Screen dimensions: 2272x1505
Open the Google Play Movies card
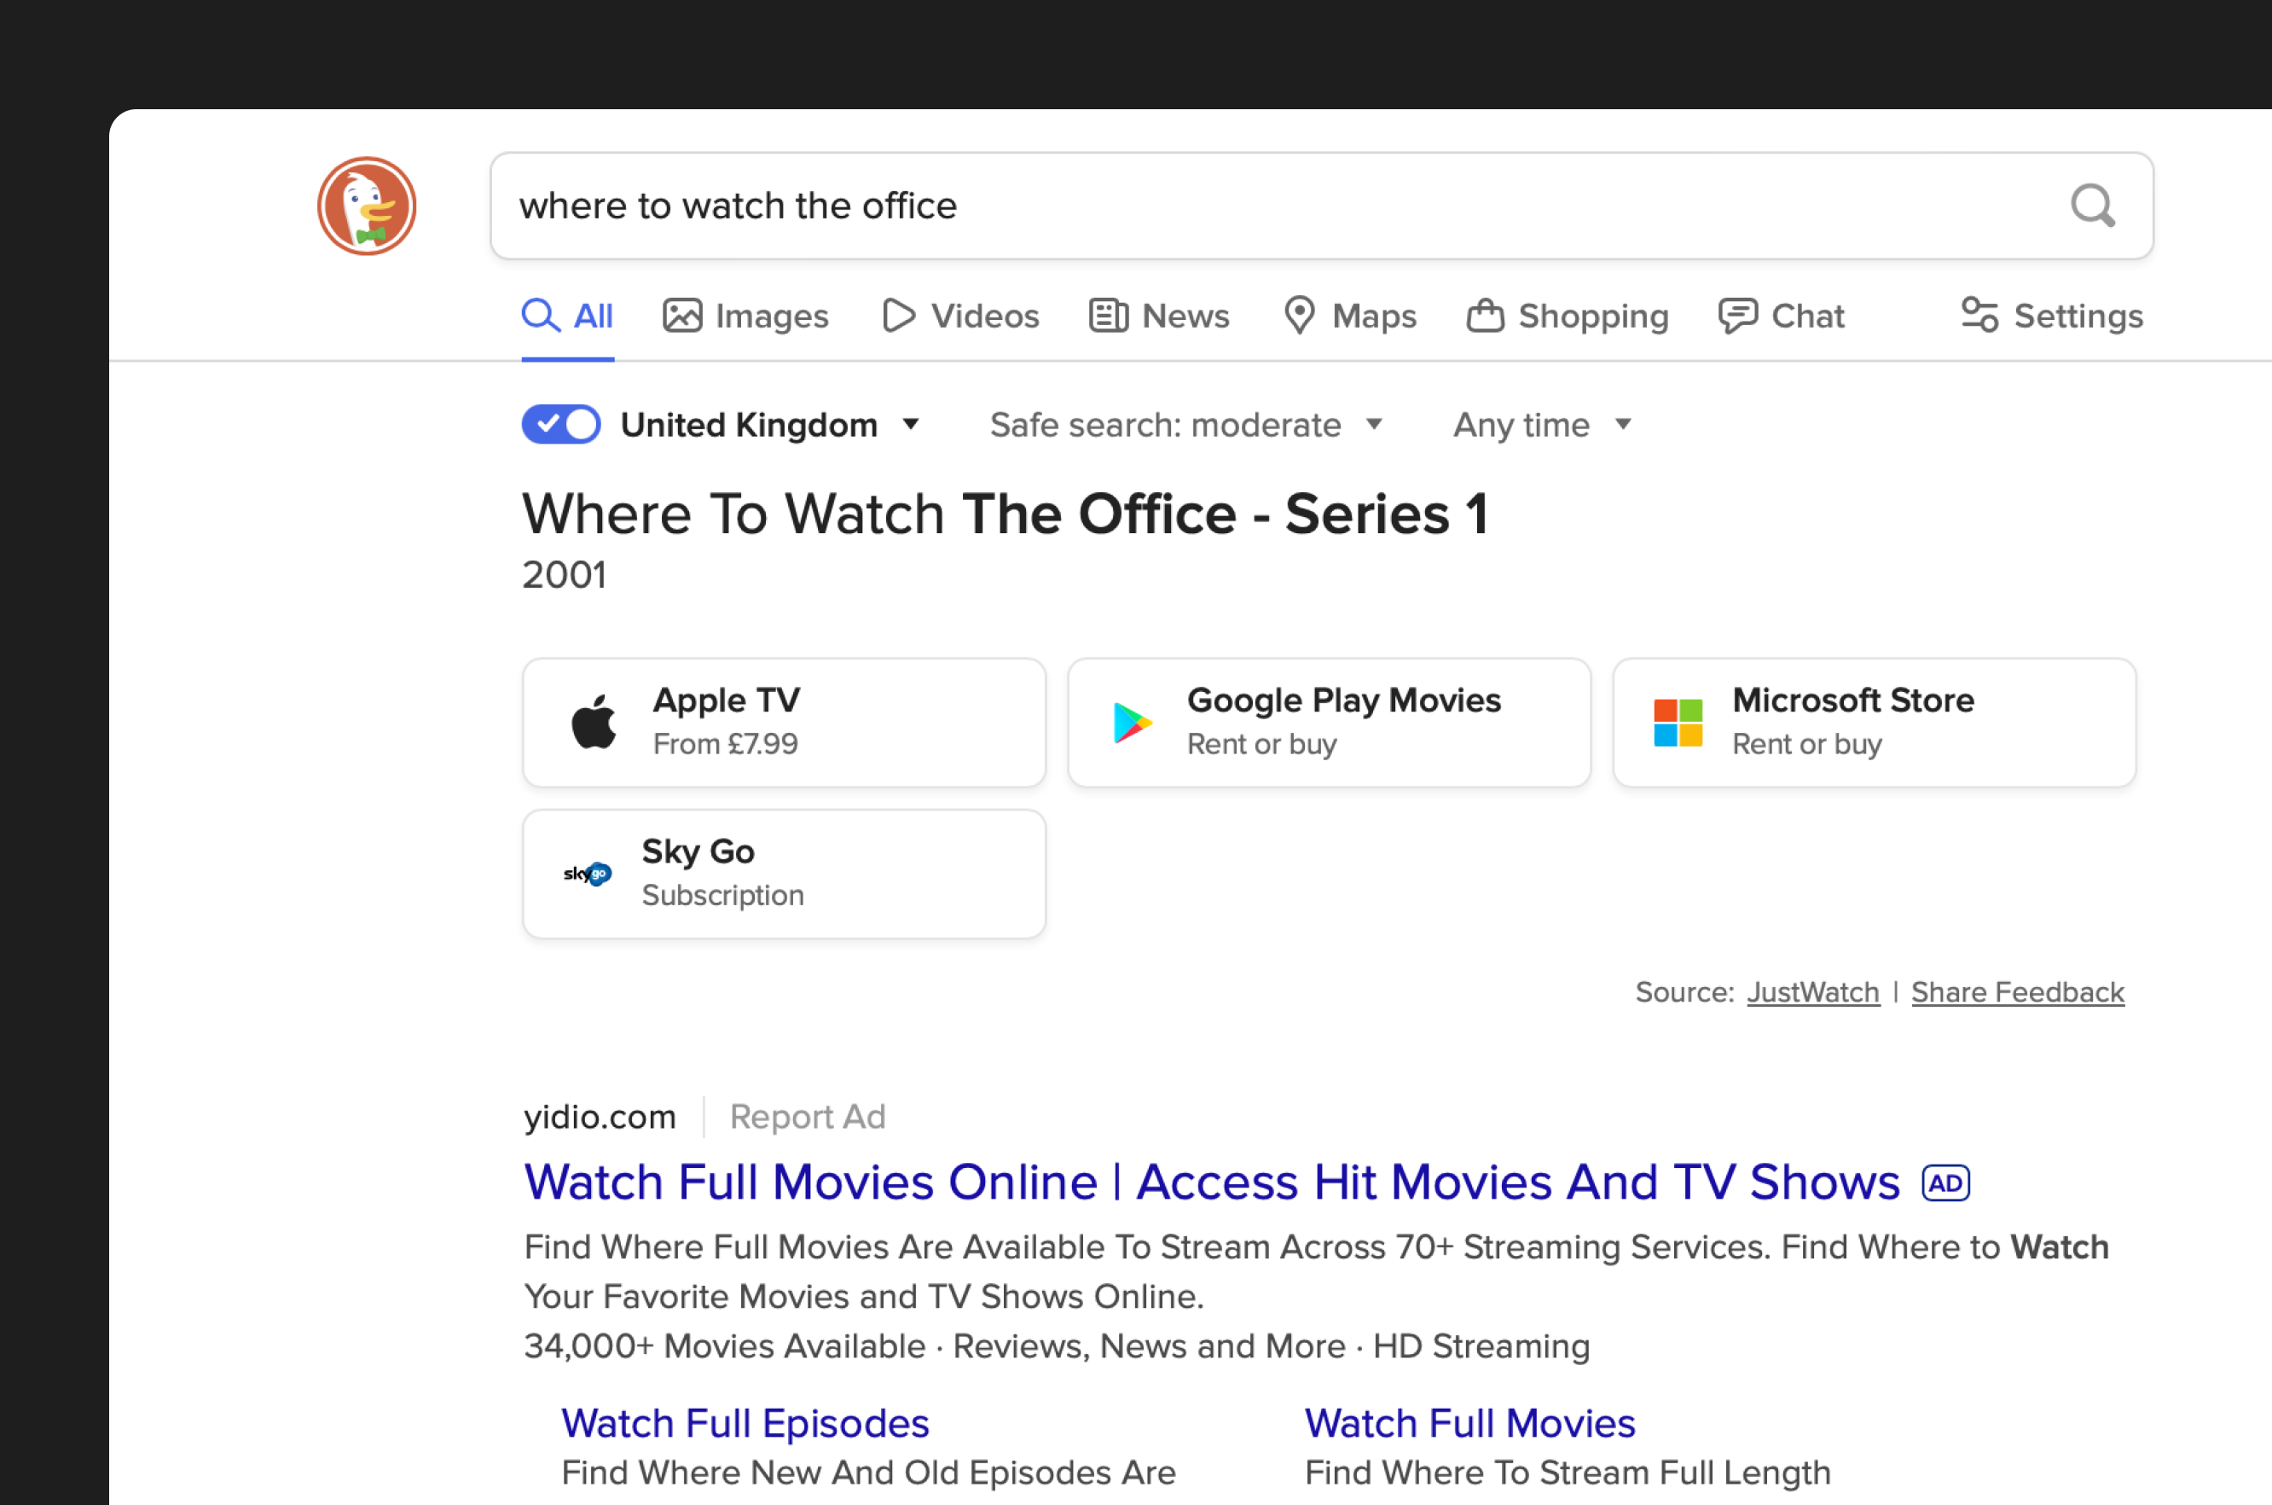point(1329,722)
